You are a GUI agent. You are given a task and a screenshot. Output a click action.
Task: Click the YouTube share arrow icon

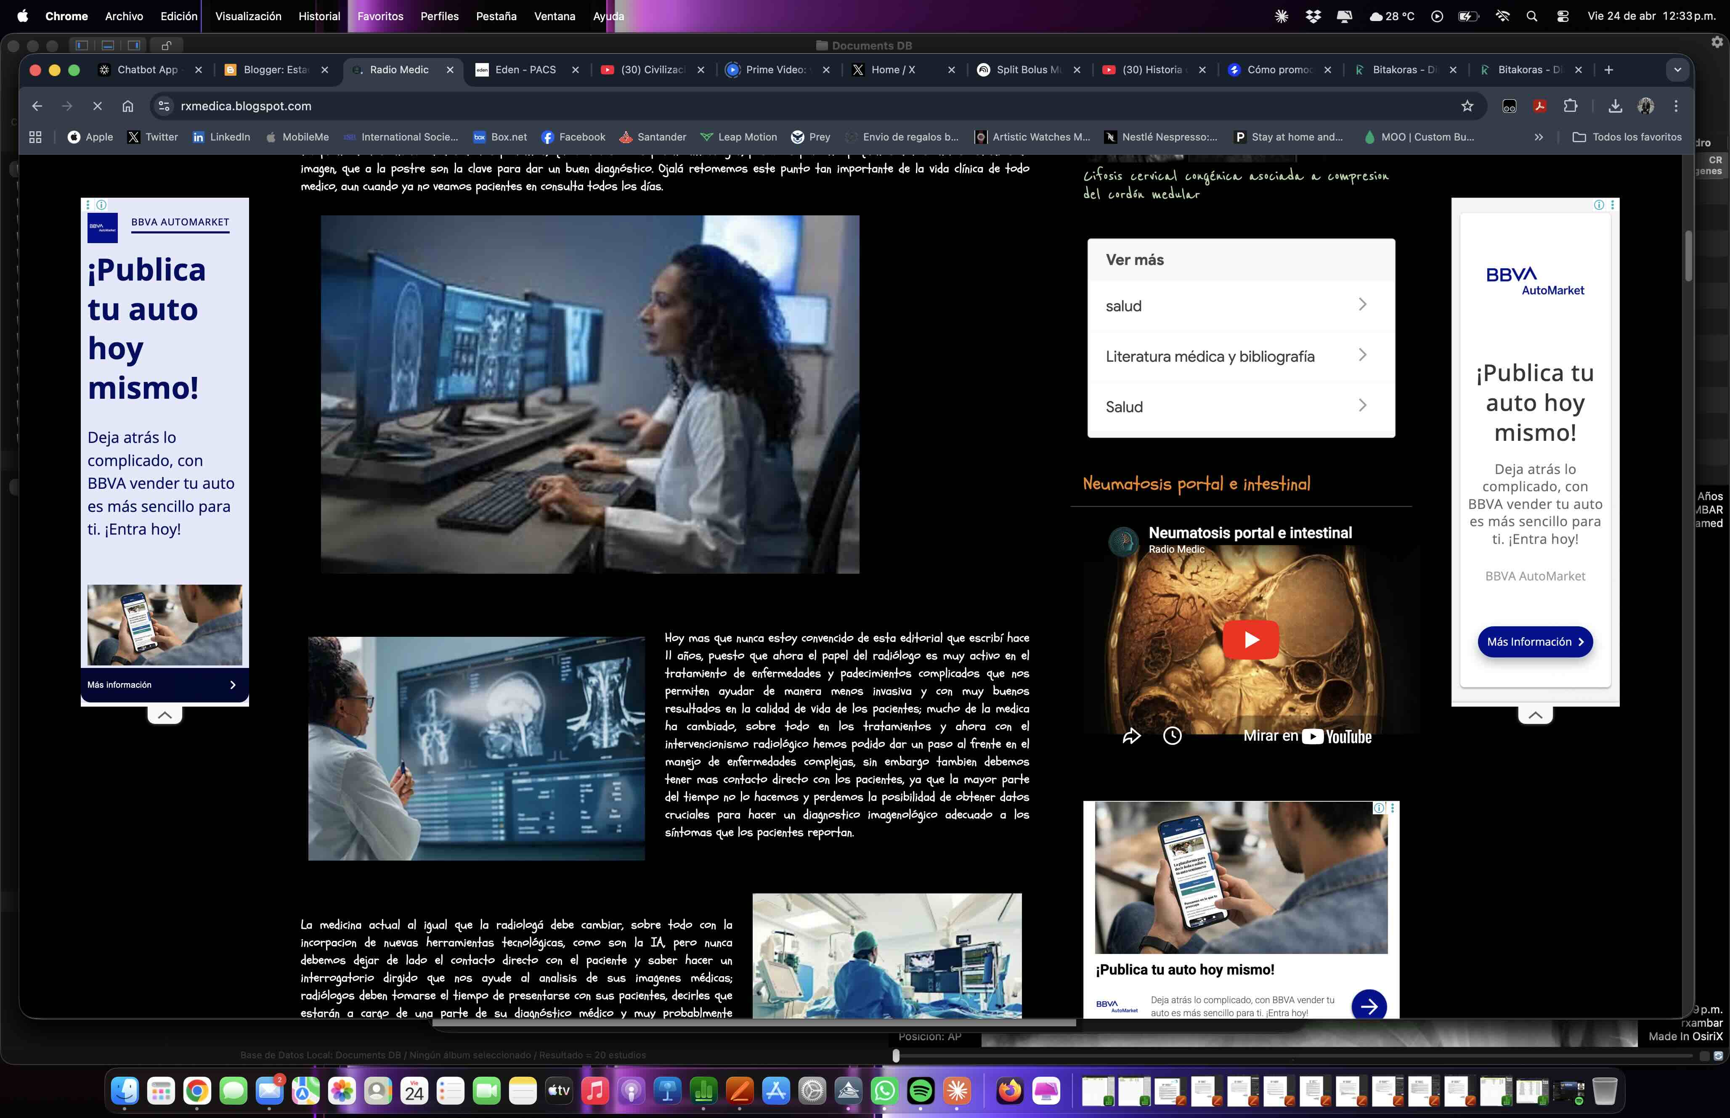coord(1131,736)
